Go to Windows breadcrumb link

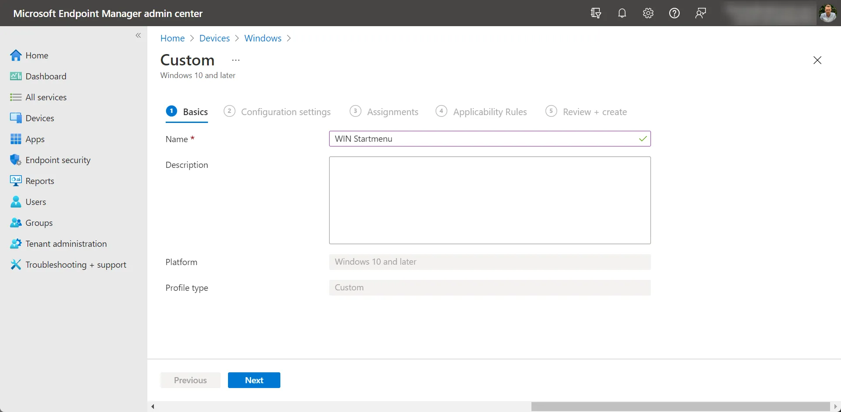pos(263,38)
